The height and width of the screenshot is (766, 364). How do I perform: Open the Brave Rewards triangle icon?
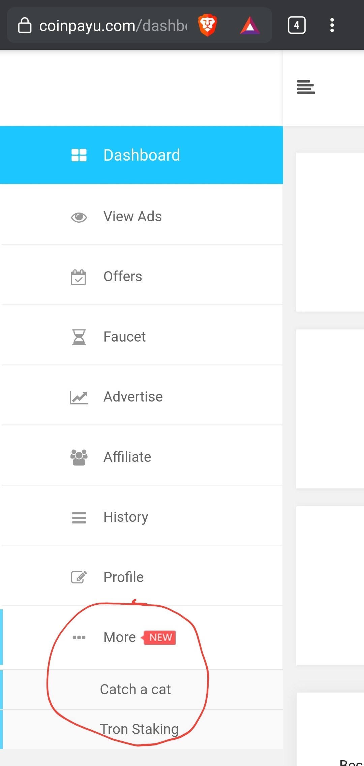pyautogui.click(x=250, y=26)
